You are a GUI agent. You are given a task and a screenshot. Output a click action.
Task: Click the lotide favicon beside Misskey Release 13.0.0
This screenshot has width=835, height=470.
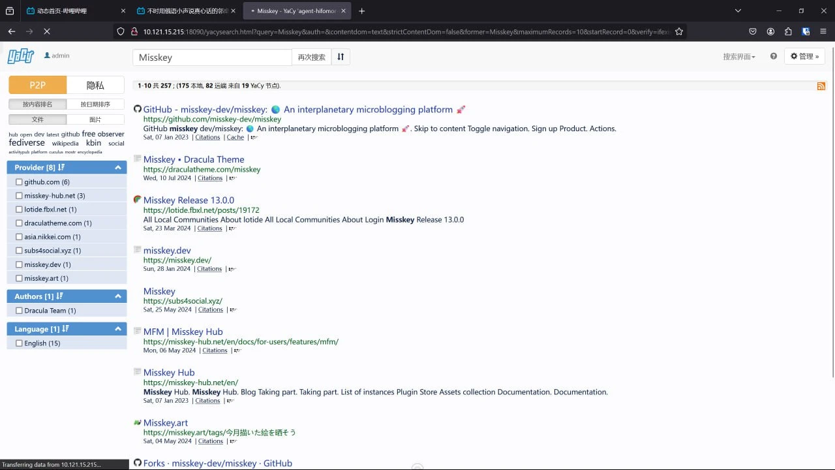pyautogui.click(x=138, y=200)
